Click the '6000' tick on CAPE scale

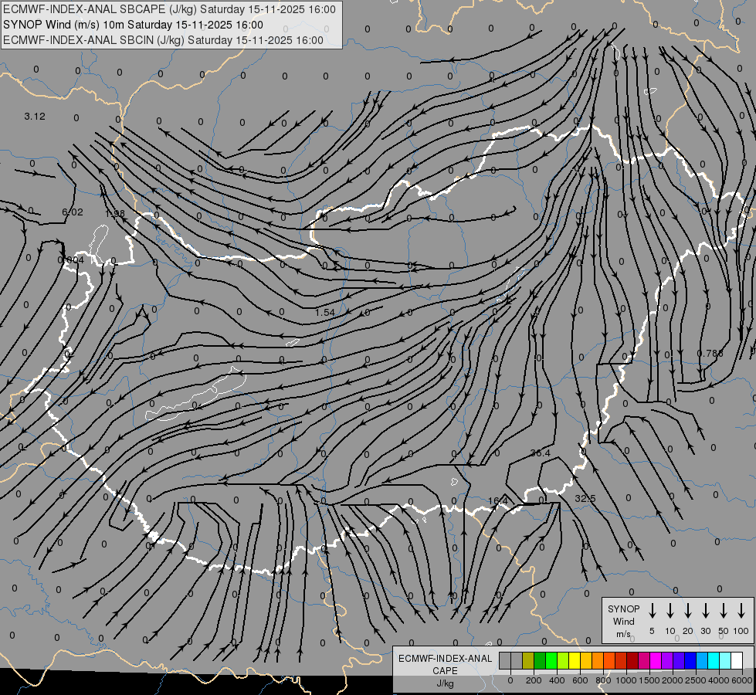742,680
